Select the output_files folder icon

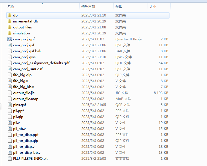10,27
